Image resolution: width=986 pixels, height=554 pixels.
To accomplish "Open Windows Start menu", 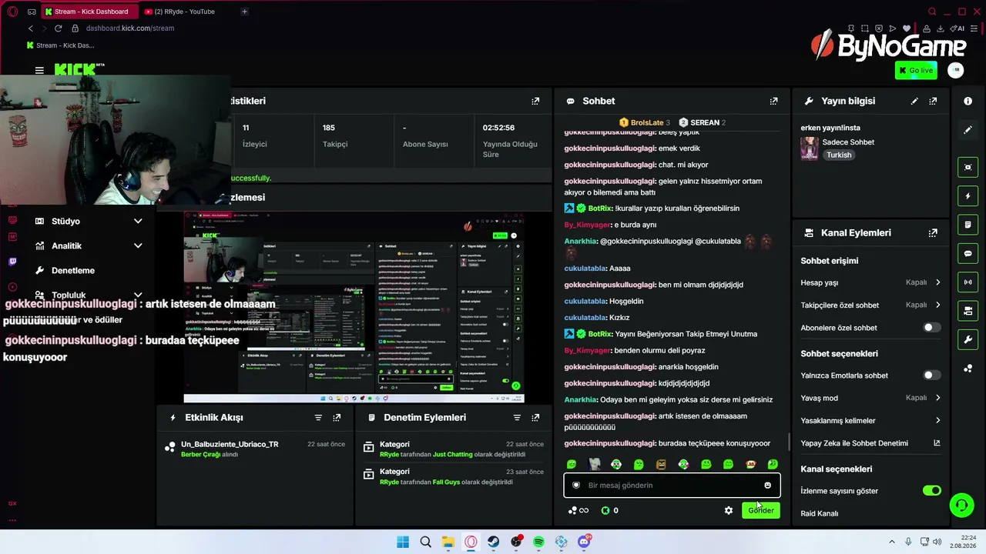I will tap(403, 542).
